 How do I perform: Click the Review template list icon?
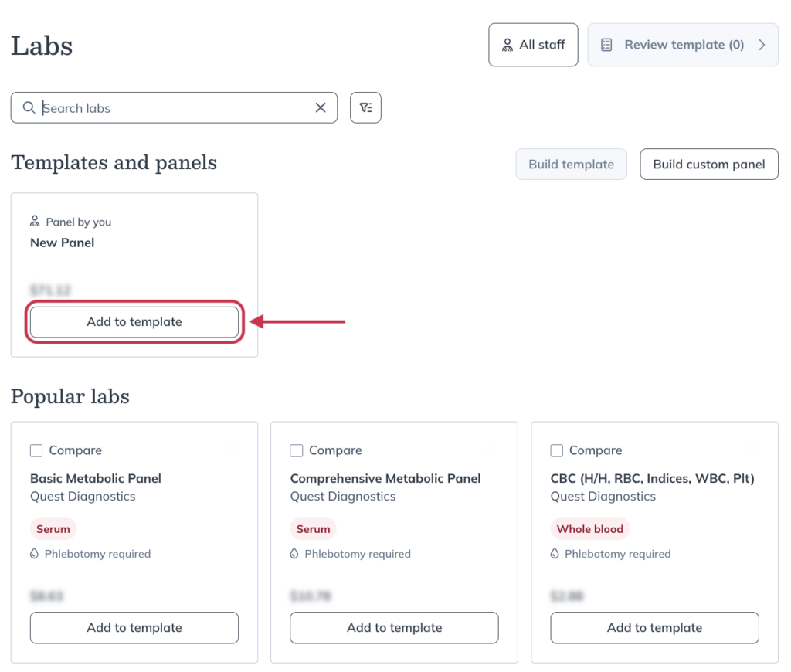click(606, 45)
